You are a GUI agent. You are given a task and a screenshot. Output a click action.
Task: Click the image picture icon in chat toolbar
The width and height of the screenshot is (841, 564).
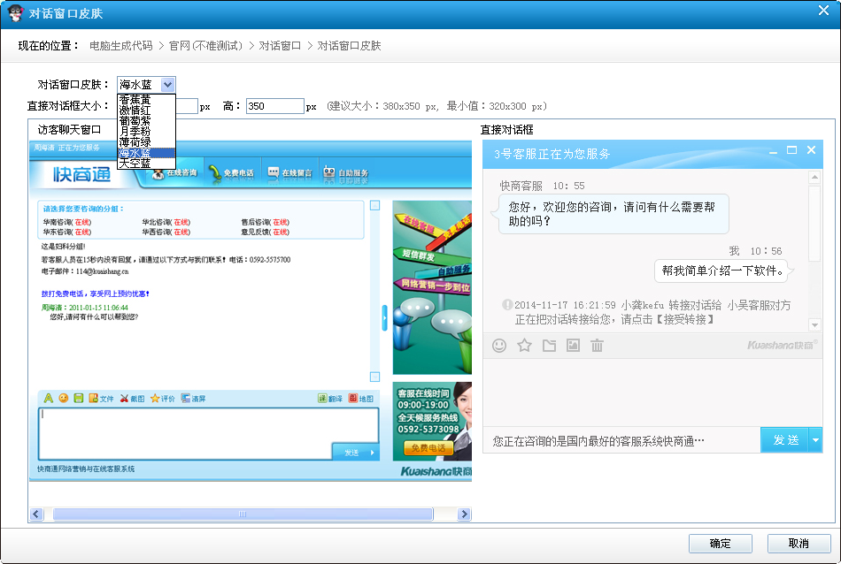coord(573,346)
